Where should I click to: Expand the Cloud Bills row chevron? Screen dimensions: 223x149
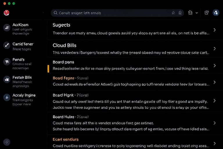215,49
